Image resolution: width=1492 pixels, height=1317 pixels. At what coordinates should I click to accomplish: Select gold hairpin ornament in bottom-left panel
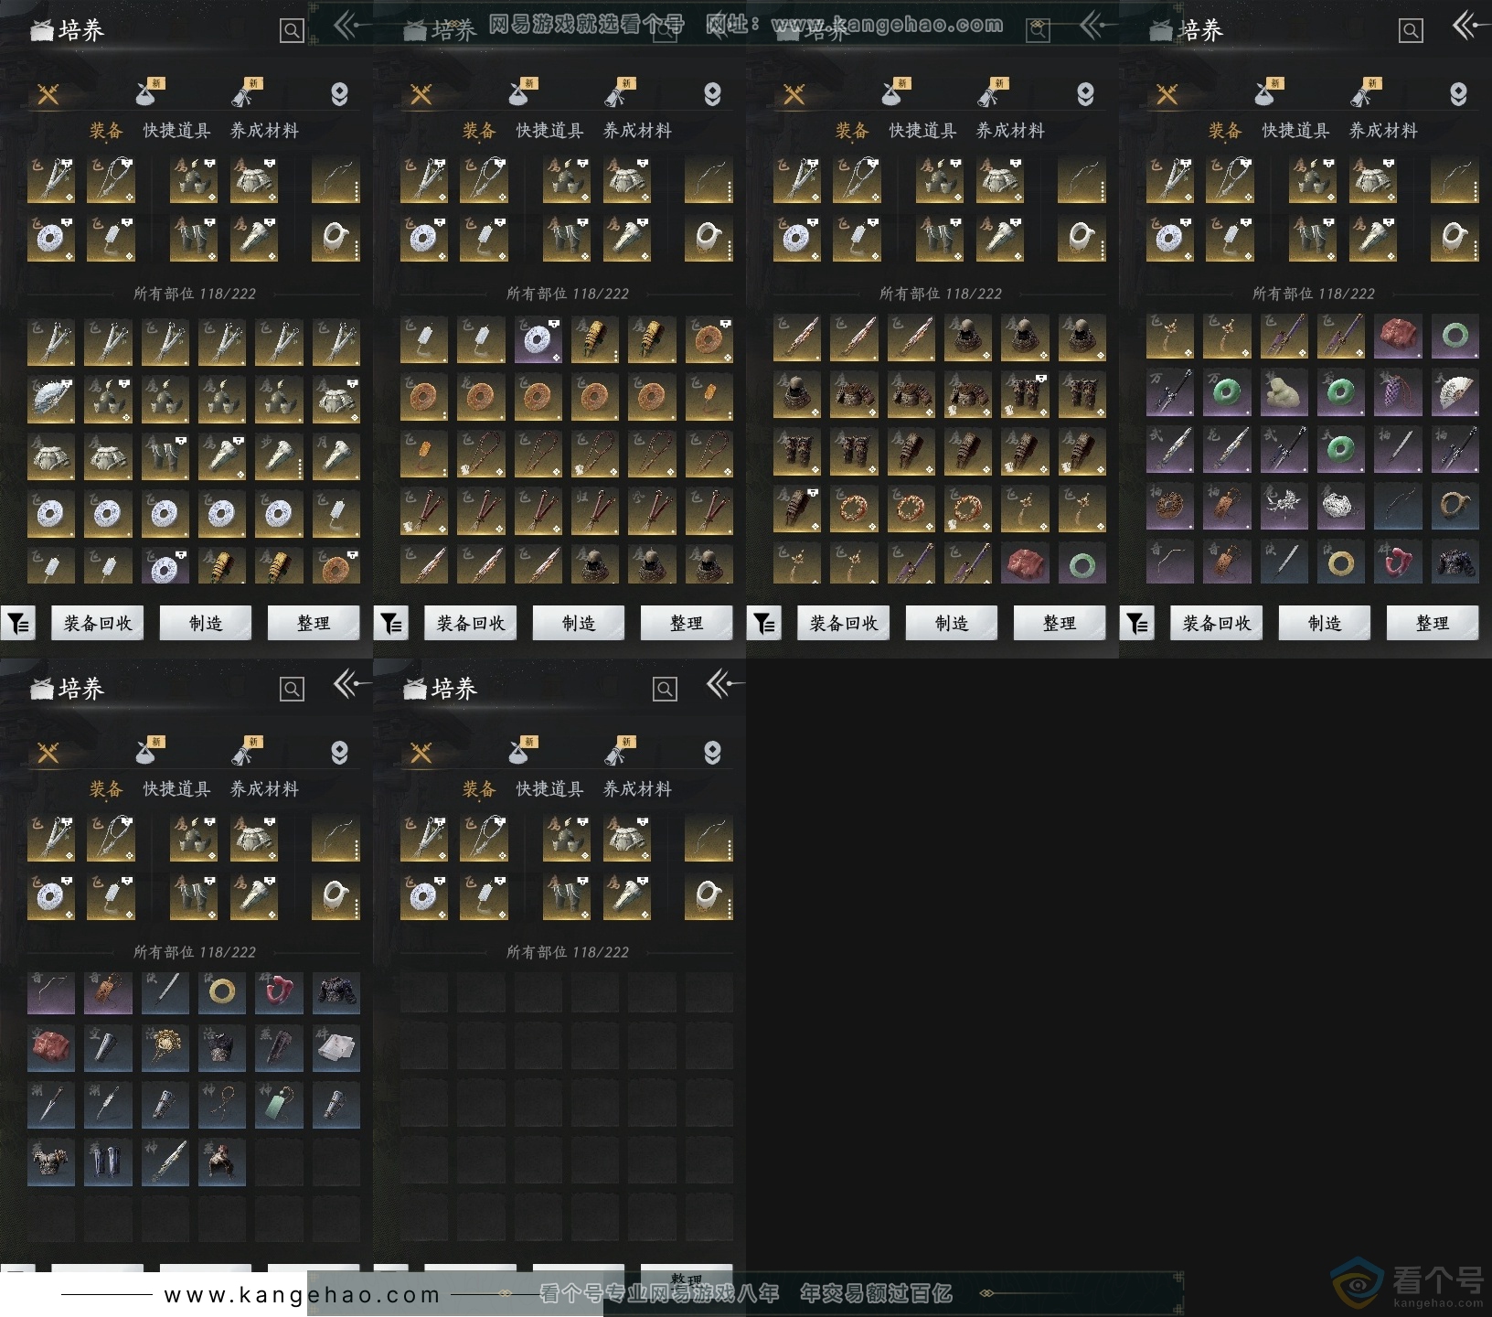(x=165, y=1048)
